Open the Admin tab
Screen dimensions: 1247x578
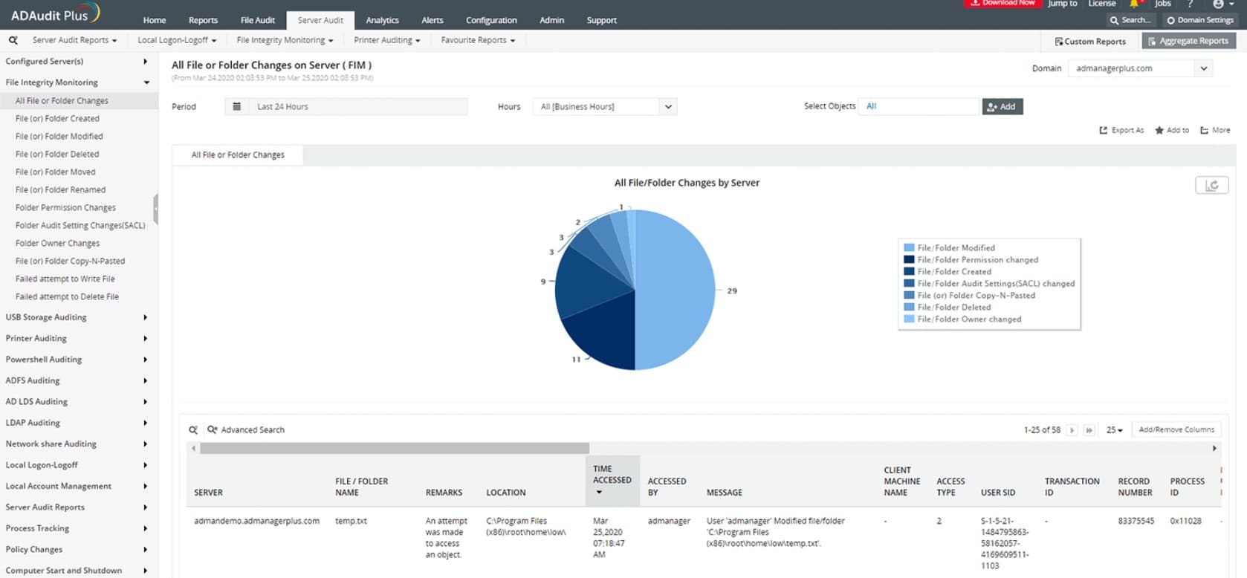pyautogui.click(x=551, y=20)
